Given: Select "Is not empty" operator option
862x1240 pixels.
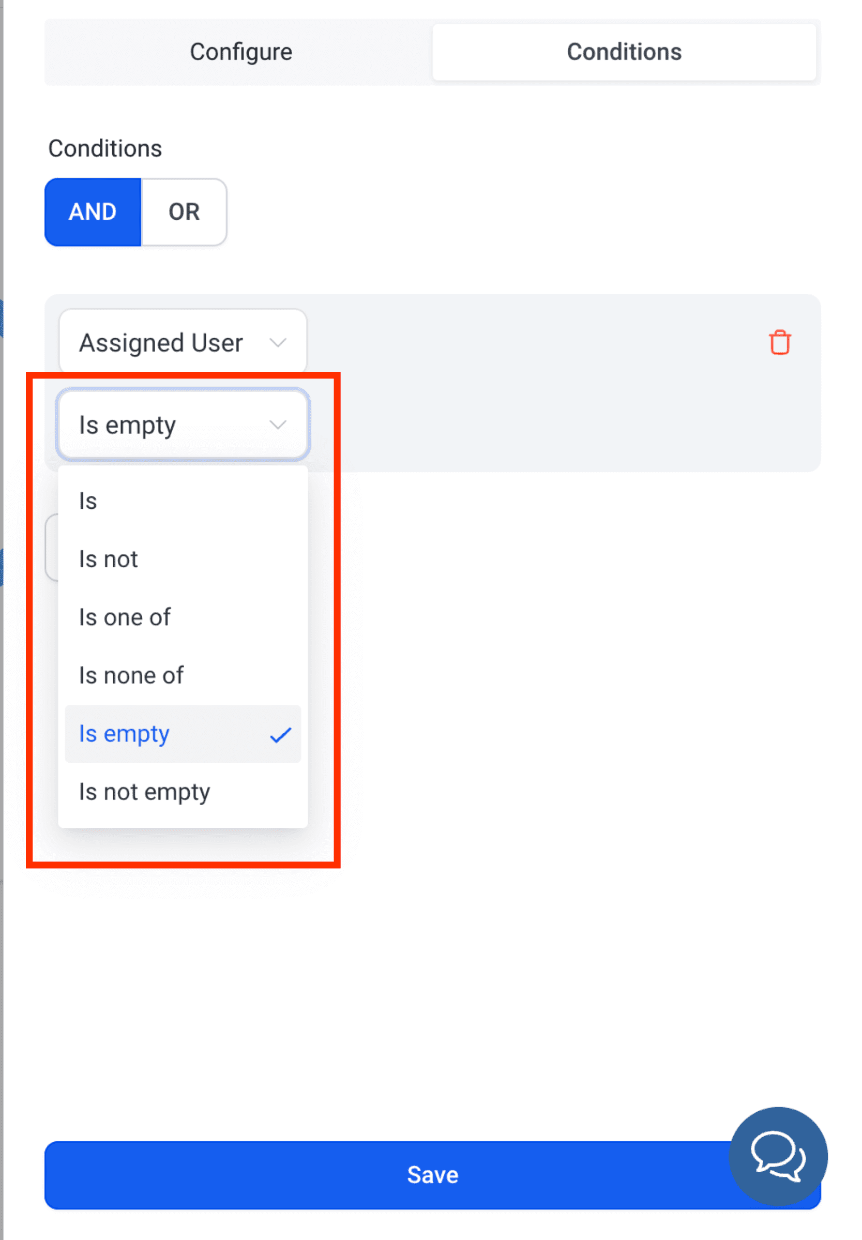Looking at the screenshot, I should (183, 792).
